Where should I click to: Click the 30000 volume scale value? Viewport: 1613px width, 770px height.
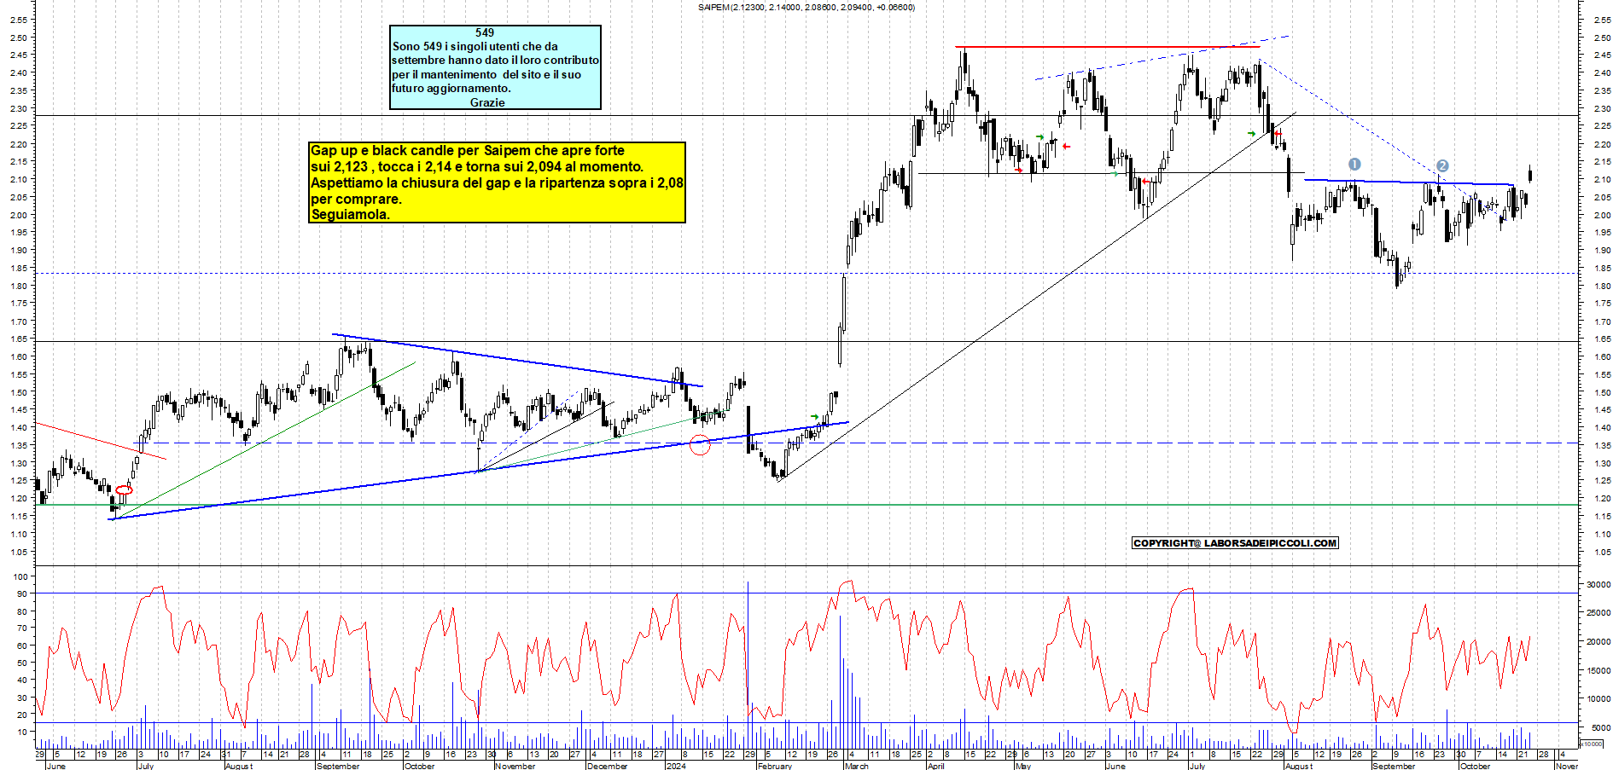pos(1598,584)
